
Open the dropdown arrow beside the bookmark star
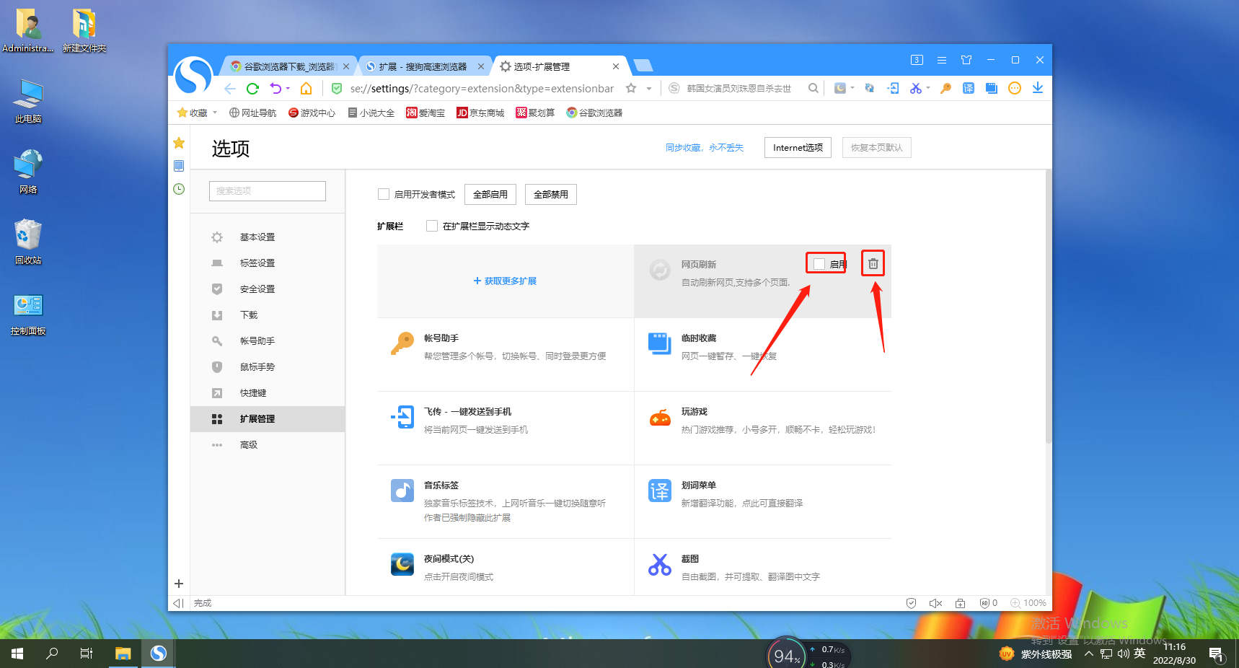click(x=649, y=89)
